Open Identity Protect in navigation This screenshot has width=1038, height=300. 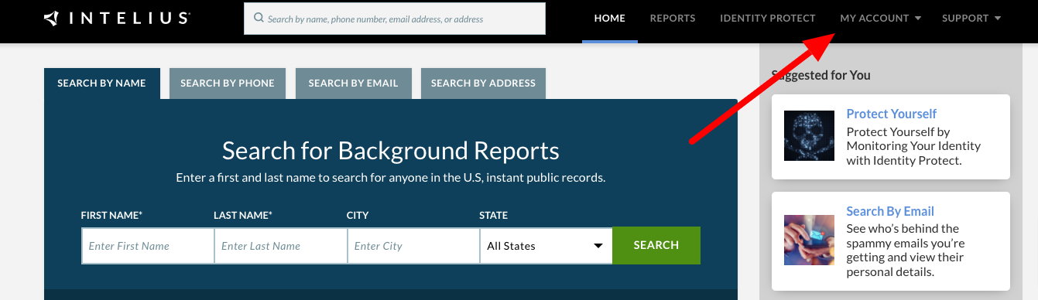768,19
